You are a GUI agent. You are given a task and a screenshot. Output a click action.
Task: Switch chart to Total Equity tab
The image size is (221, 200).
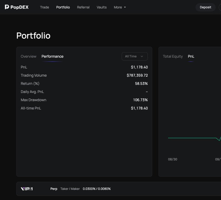173,56
